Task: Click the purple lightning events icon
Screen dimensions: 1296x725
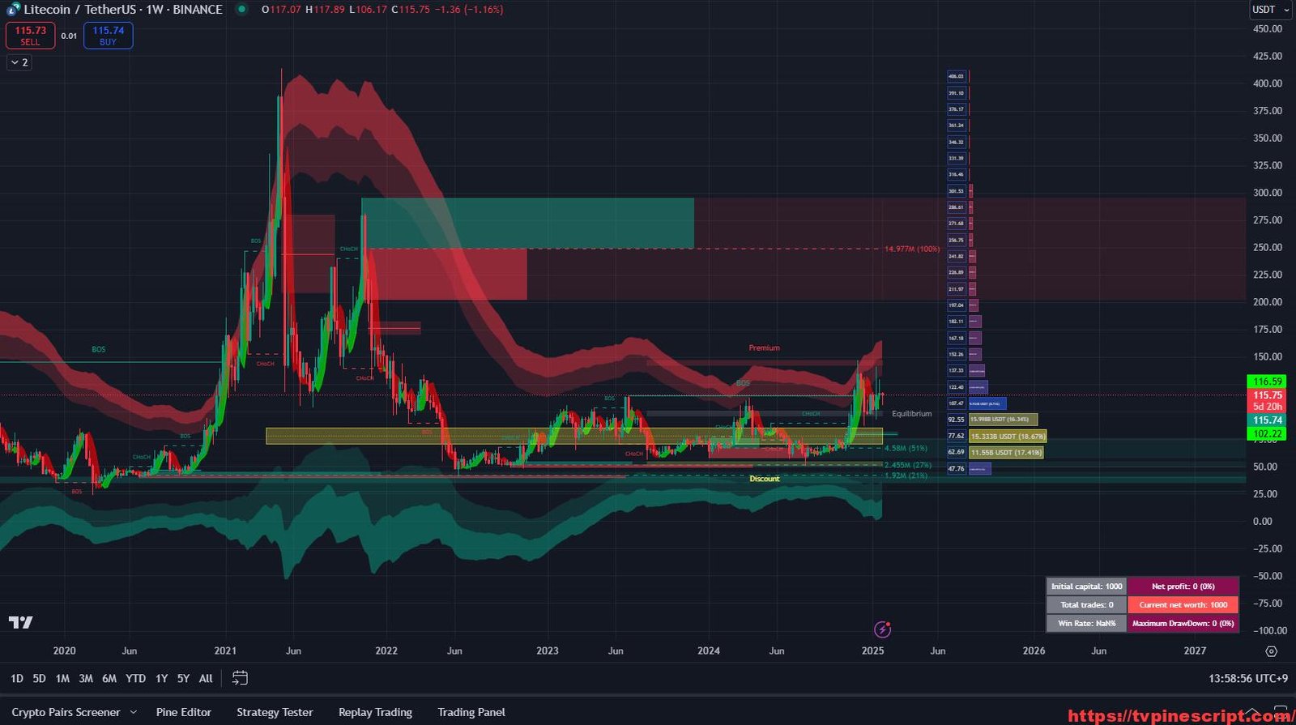Action: (882, 629)
